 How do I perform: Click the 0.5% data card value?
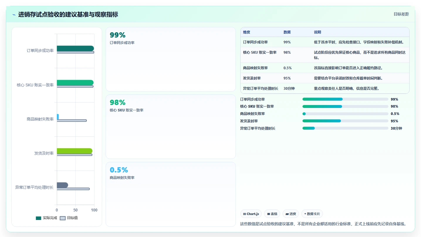[119, 170]
